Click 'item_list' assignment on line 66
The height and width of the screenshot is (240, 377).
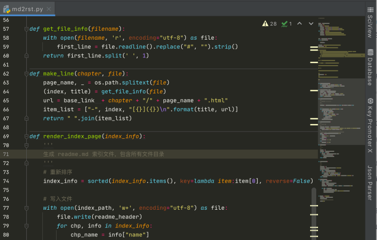pyautogui.click(x=59, y=110)
